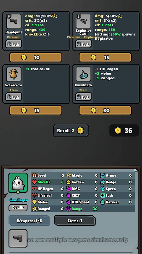Click the Luck clover stat icon
The height and width of the screenshot is (254, 142).
pyautogui.click(x=103, y=196)
